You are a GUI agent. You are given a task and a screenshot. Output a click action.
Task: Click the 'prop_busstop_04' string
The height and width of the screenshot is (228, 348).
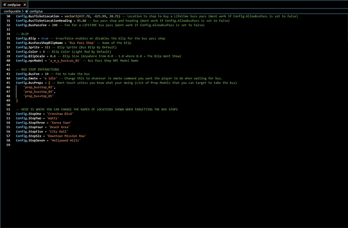pos(39,92)
